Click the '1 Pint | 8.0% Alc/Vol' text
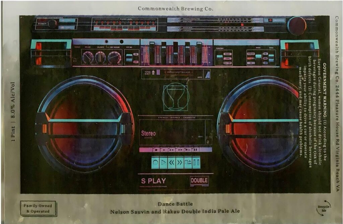Image resolution: width=343 pixels, height=224 pixels. pos(13,112)
